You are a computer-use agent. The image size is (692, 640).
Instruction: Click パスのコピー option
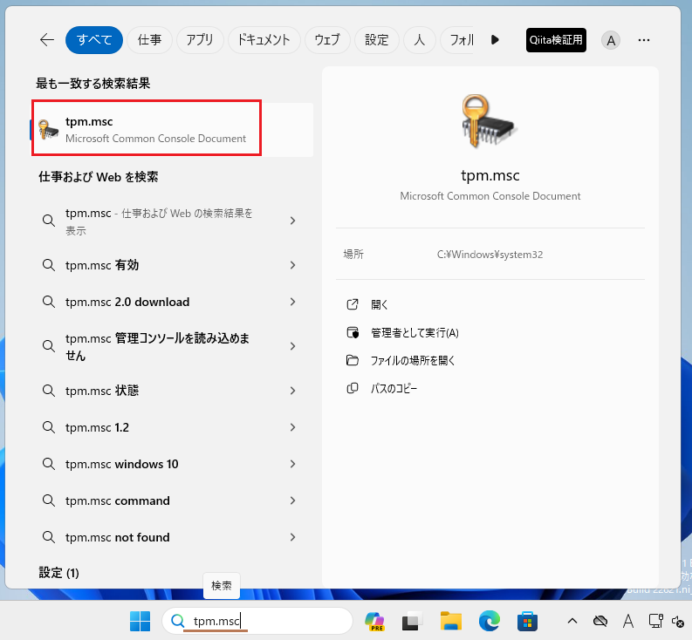pos(394,388)
